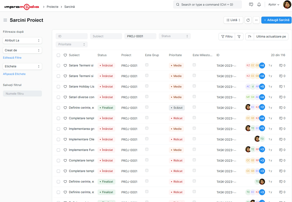This screenshot has height=202, width=292.
Task: Click the Editează Filtre link
Action: click(x=12, y=58)
